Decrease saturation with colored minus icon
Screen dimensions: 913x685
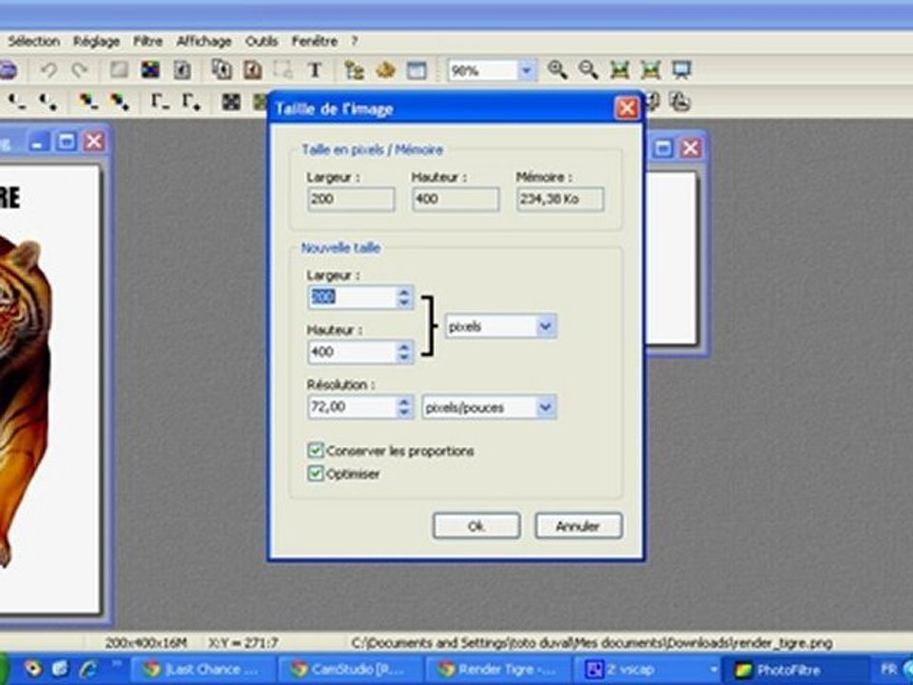[88, 103]
